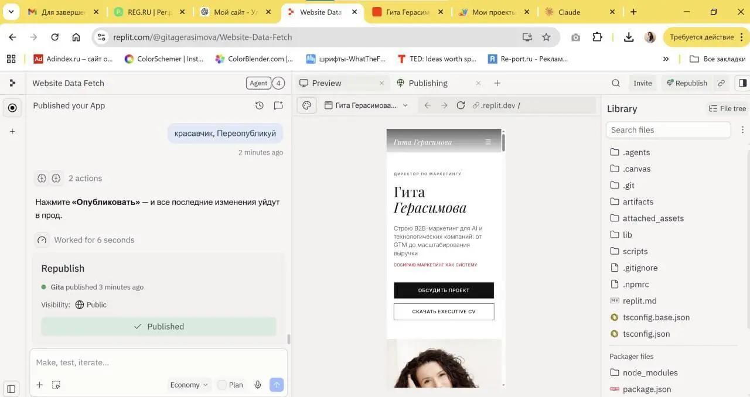
Task: Expand the Worked for 6 seconds row
Action: point(85,239)
